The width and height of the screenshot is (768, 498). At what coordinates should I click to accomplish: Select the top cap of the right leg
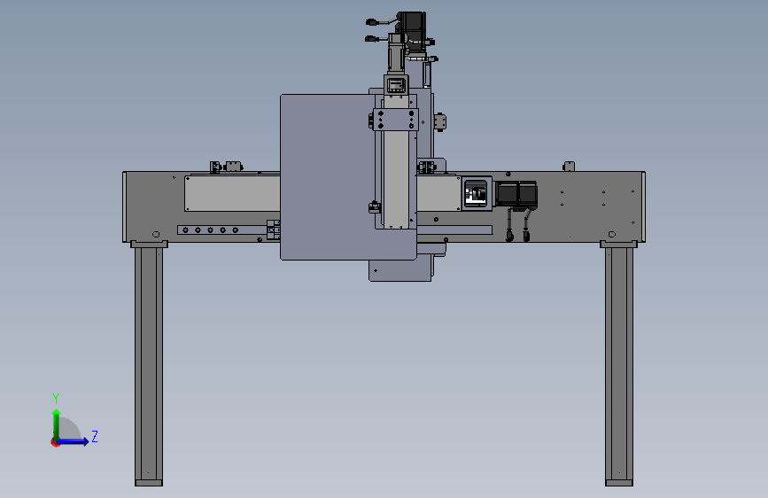pos(619,244)
